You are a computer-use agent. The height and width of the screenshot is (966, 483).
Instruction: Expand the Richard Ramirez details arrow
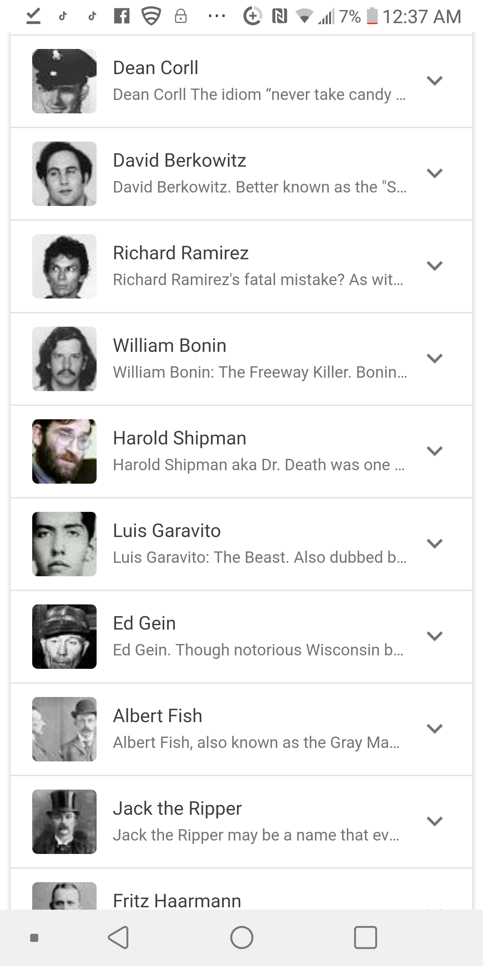(x=435, y=266)
